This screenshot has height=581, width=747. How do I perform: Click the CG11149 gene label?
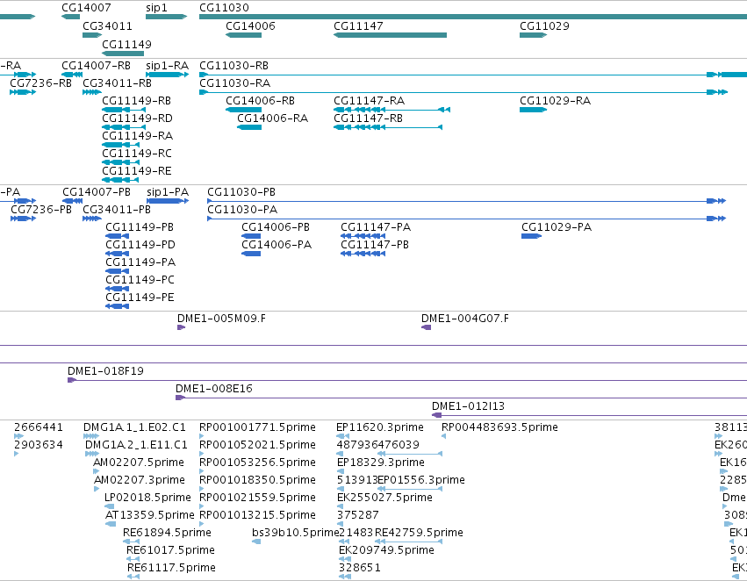tap(126, 44)
